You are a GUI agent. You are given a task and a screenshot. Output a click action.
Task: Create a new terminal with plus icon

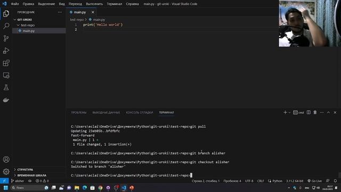point(285,113)
